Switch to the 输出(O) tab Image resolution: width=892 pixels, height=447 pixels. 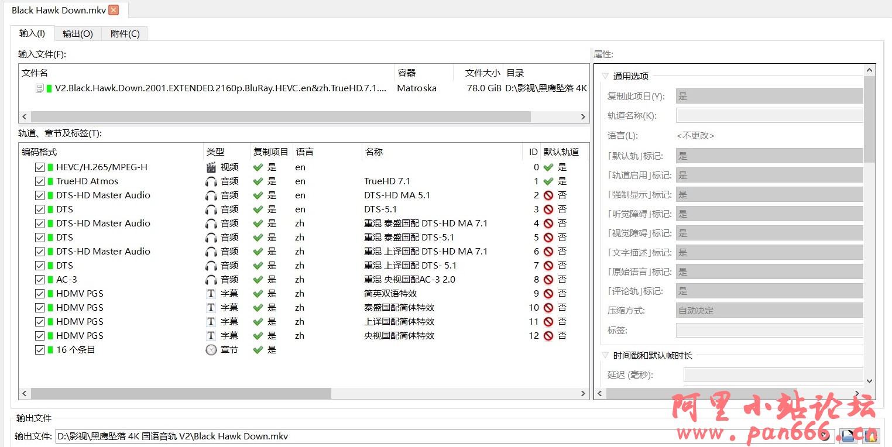(78, 33)
